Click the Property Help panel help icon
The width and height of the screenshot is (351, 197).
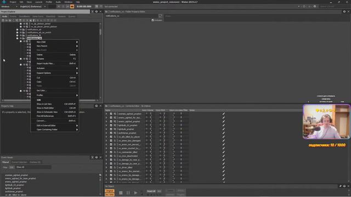point(97,106)
